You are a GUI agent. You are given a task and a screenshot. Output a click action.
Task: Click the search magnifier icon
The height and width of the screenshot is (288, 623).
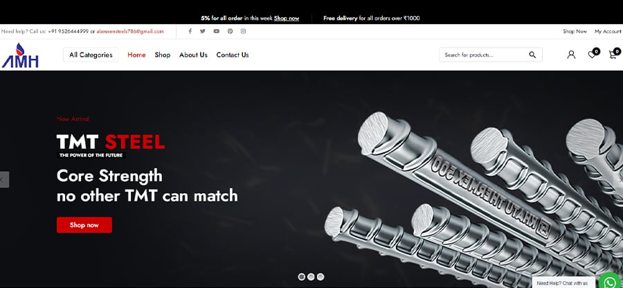tap(532, 55)
